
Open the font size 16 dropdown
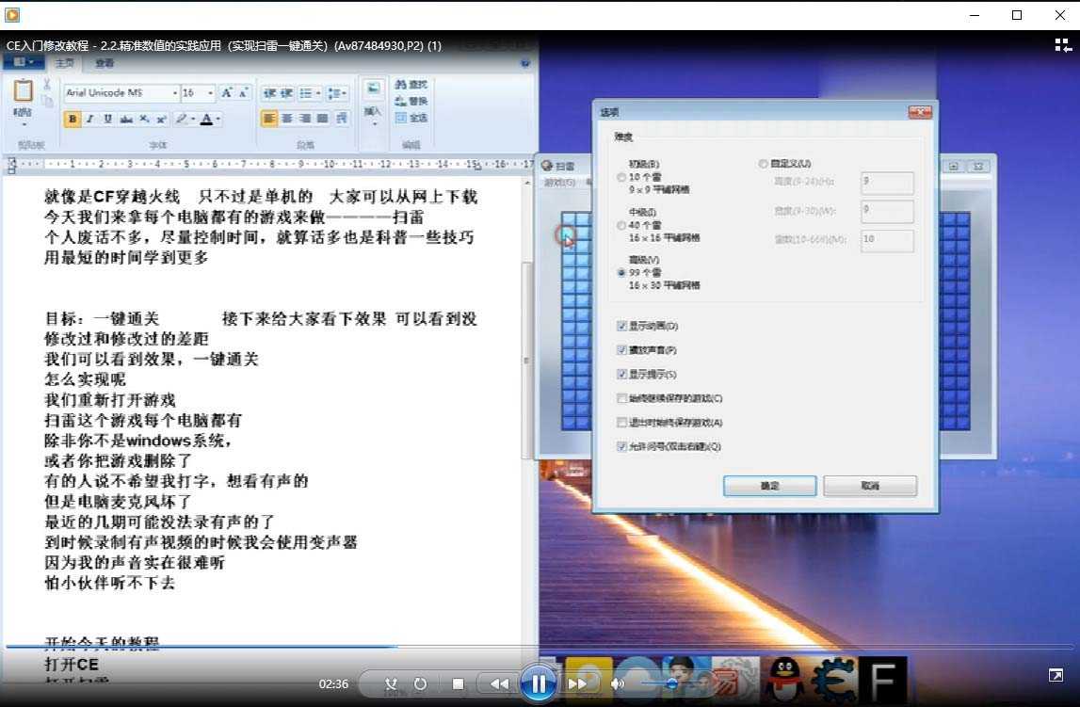click(x=210, y=93)
